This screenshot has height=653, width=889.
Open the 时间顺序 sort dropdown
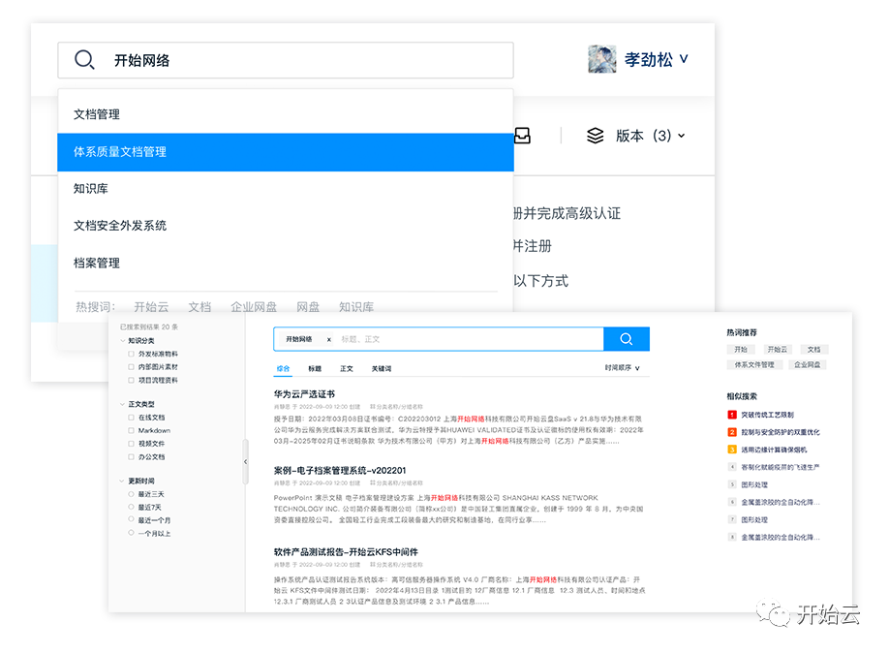(622, 368)
